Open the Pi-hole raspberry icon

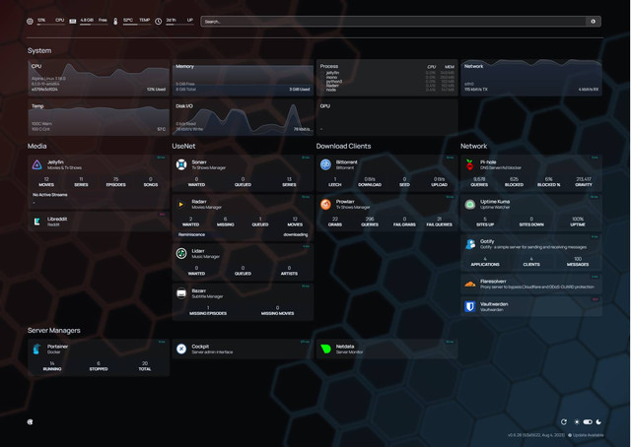469,164
